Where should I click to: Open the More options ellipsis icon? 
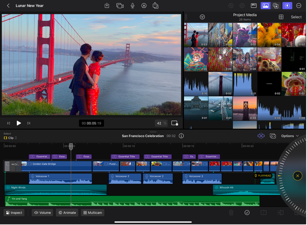[299, 6]
